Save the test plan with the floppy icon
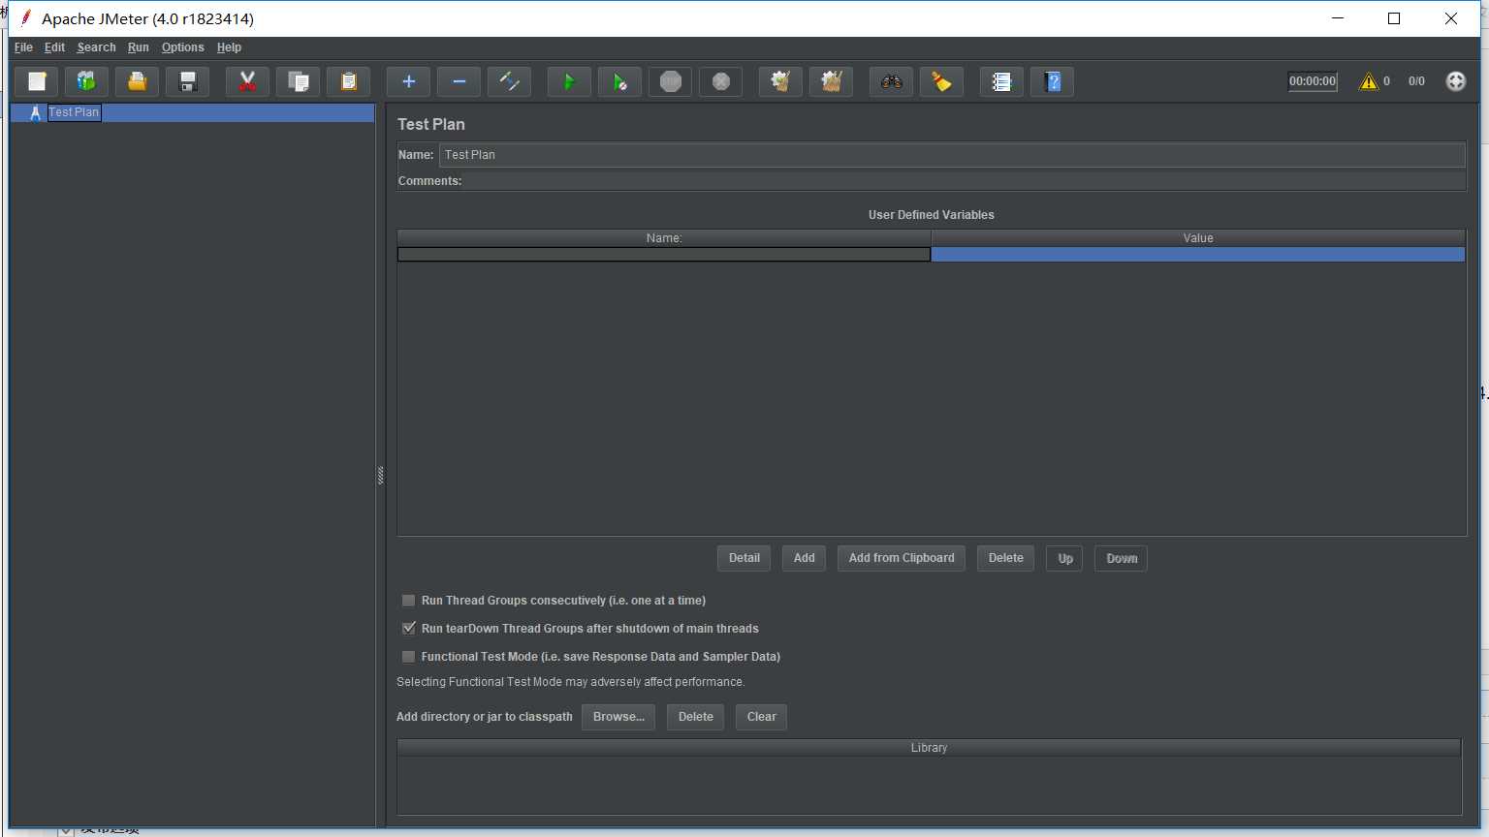 pyautogui.click(x=188, y=82)
